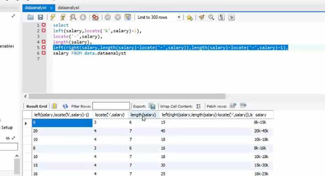The image size is (325, 176).
Task: Select the cell '16k-25k'
Action: [x=261, y=174]
